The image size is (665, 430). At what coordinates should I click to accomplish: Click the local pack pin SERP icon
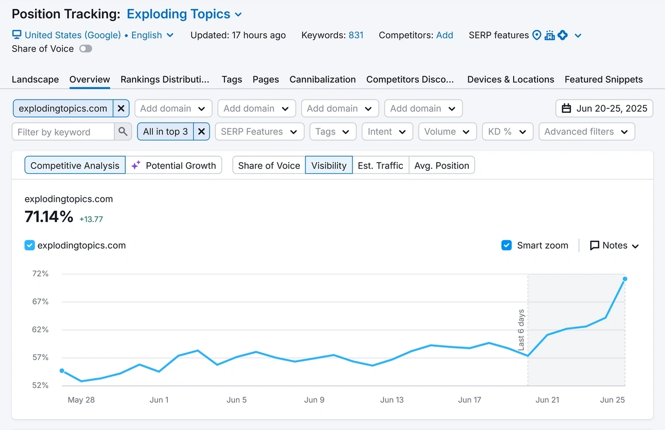pos(536,35)
